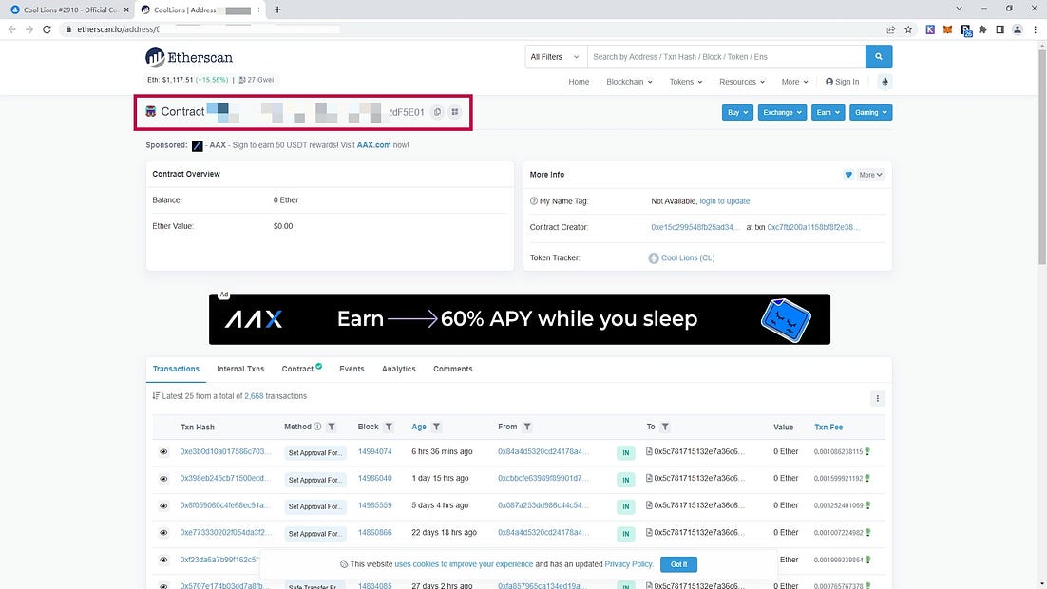Open the All Filters dropdown

(x=555, y=57)
